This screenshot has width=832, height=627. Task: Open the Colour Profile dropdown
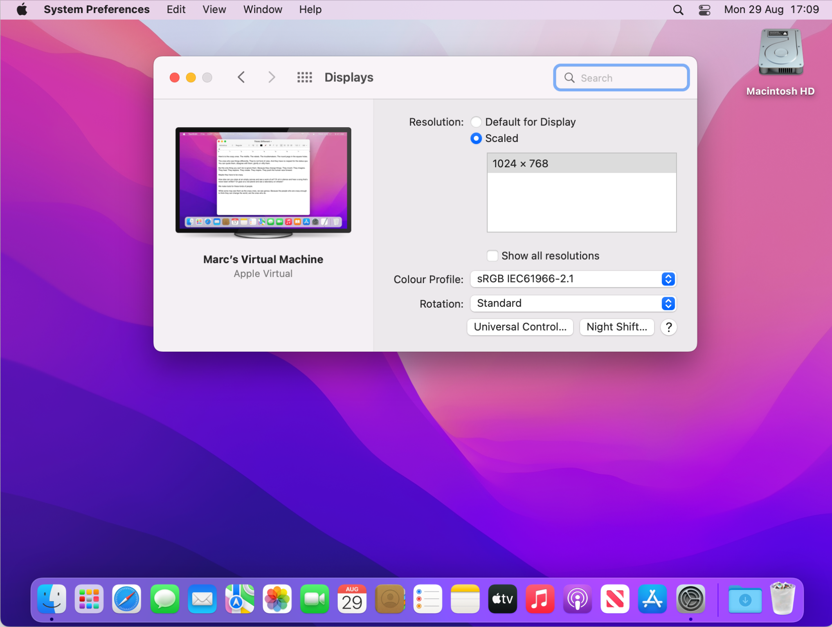tap(573, 279)
